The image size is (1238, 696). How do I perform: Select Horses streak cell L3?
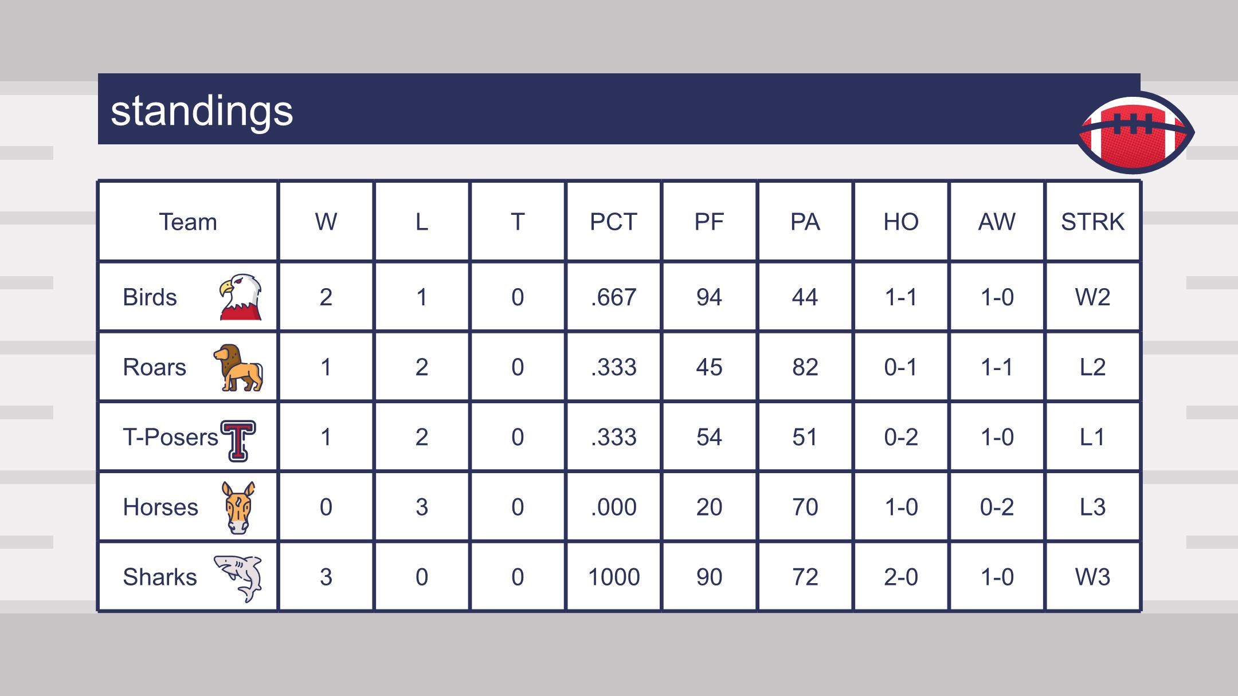click(1092, 507)
